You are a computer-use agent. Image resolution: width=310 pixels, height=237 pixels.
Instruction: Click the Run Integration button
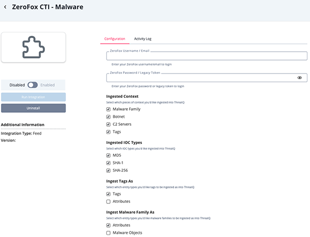point(34,97)
